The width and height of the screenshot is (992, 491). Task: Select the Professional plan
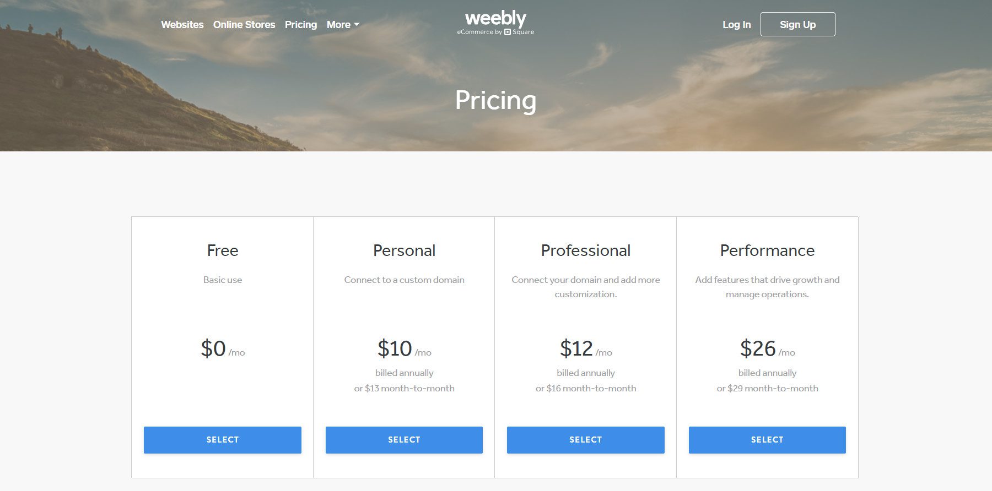pyautogui.click(x=585, y=440)
